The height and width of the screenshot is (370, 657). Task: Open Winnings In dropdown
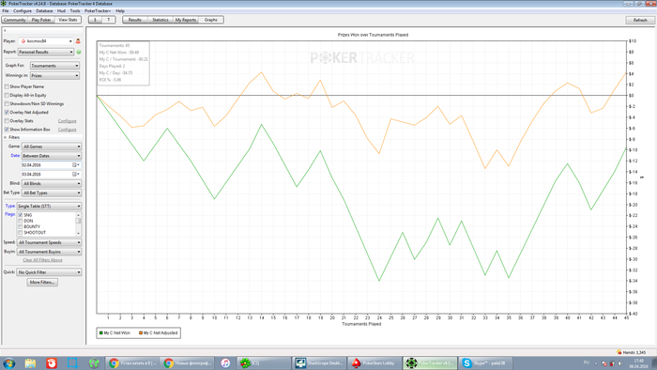click(x=54, y=76)
